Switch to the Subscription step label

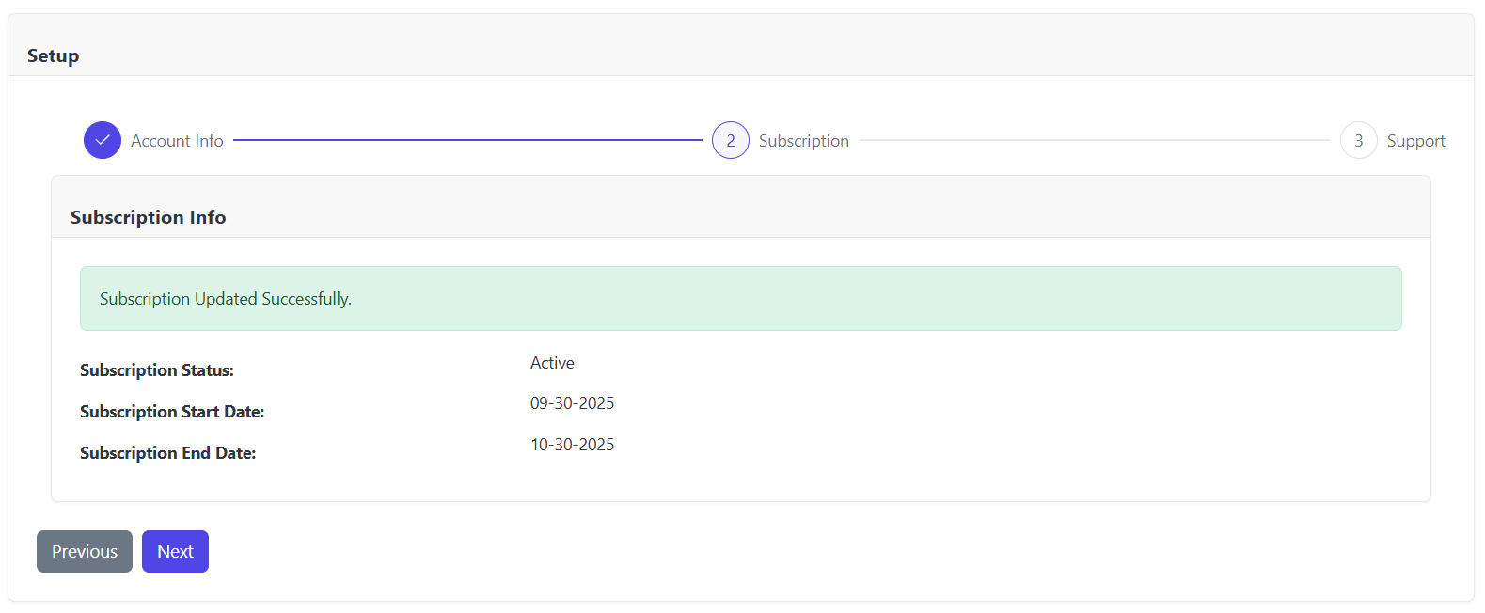[803, 141]
